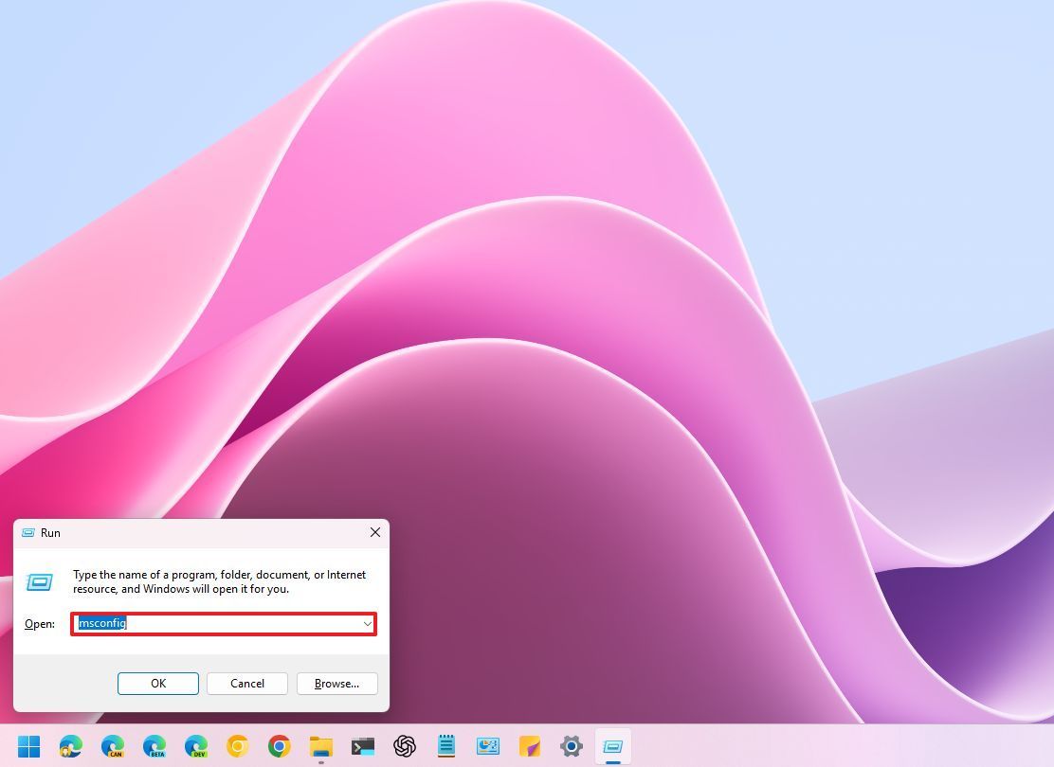Open File Explorer from taskbar
Image resolution: width=1054 pixels, height=767 pixels.
click(x=320, y=746)
